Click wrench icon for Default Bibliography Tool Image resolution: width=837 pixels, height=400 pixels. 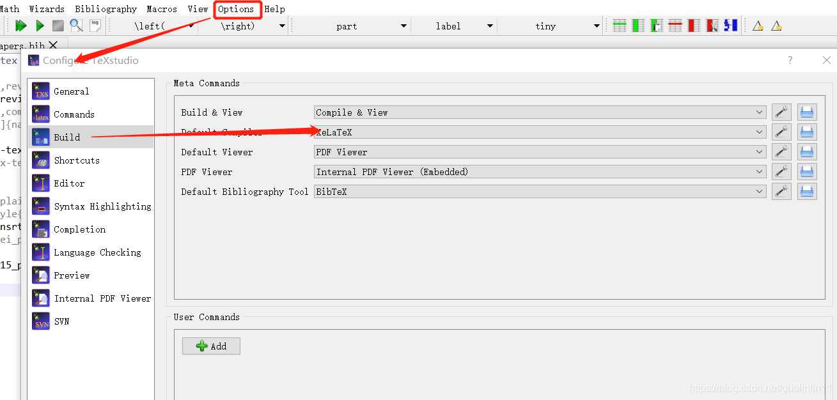[x=781, y=191]
